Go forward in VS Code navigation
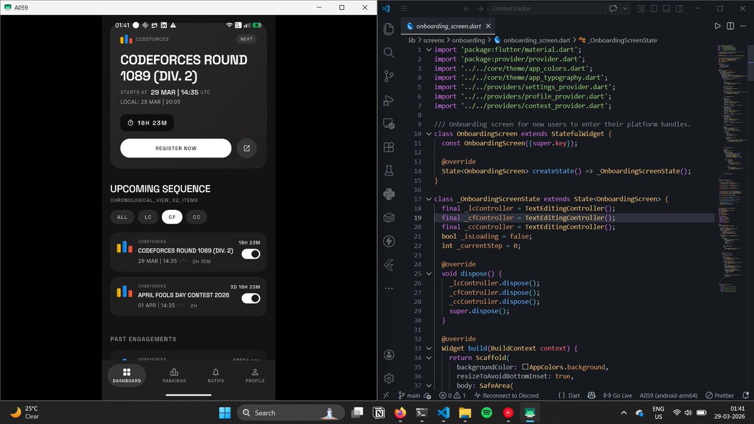Viewport: 754px width, 424px height. (x=480, y=9)
